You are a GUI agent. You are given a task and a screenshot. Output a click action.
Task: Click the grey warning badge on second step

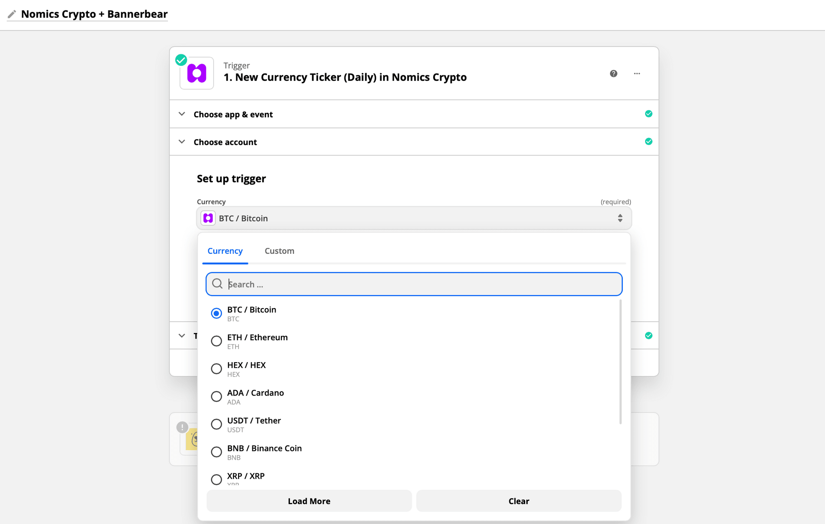182,427
